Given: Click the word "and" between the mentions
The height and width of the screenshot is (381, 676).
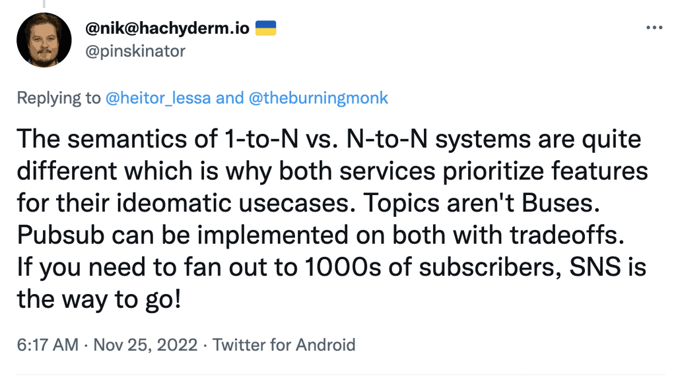Looking at the screenshot, I should 230,99.
